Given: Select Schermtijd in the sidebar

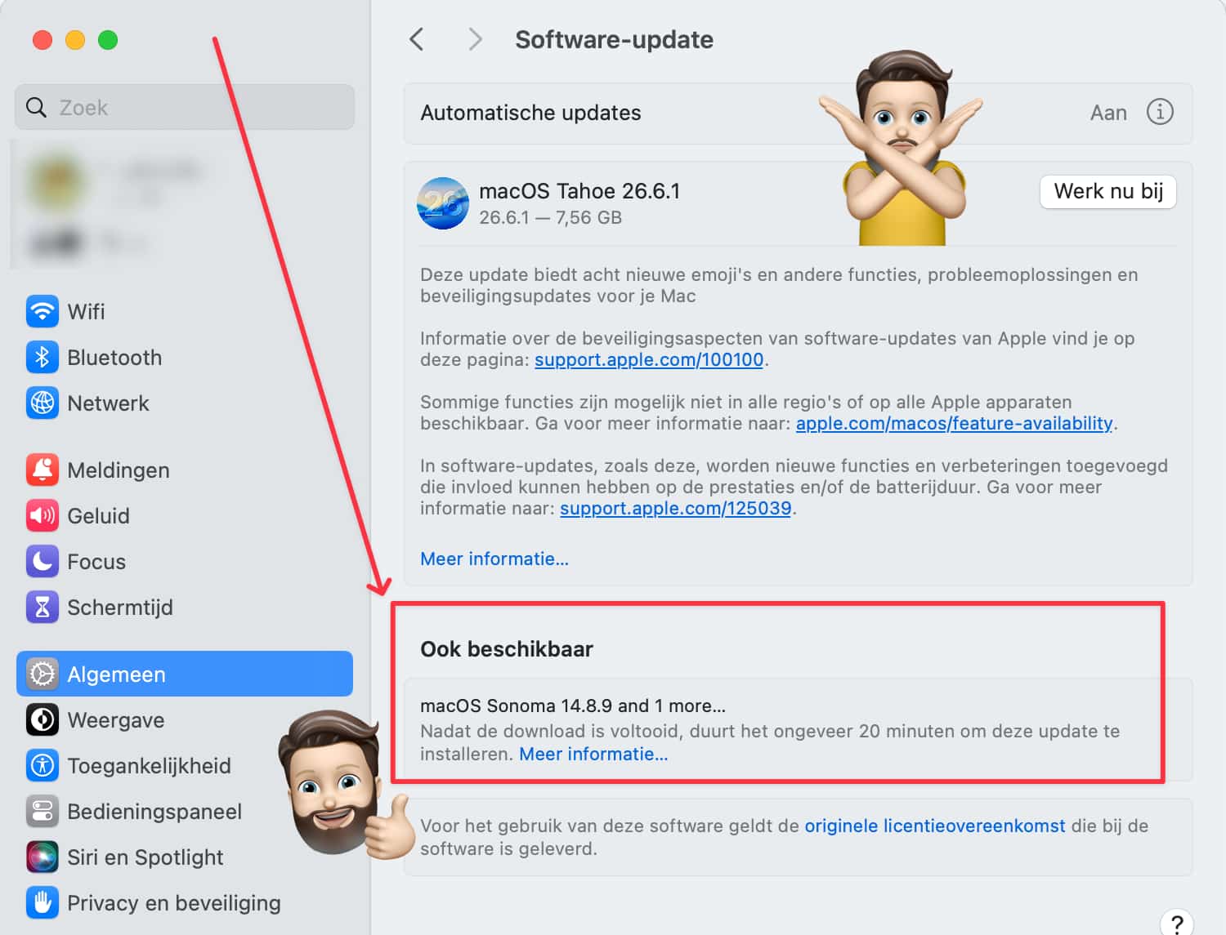Looking at the screenshot, I should pyautogui.click(x=185, y=607).
